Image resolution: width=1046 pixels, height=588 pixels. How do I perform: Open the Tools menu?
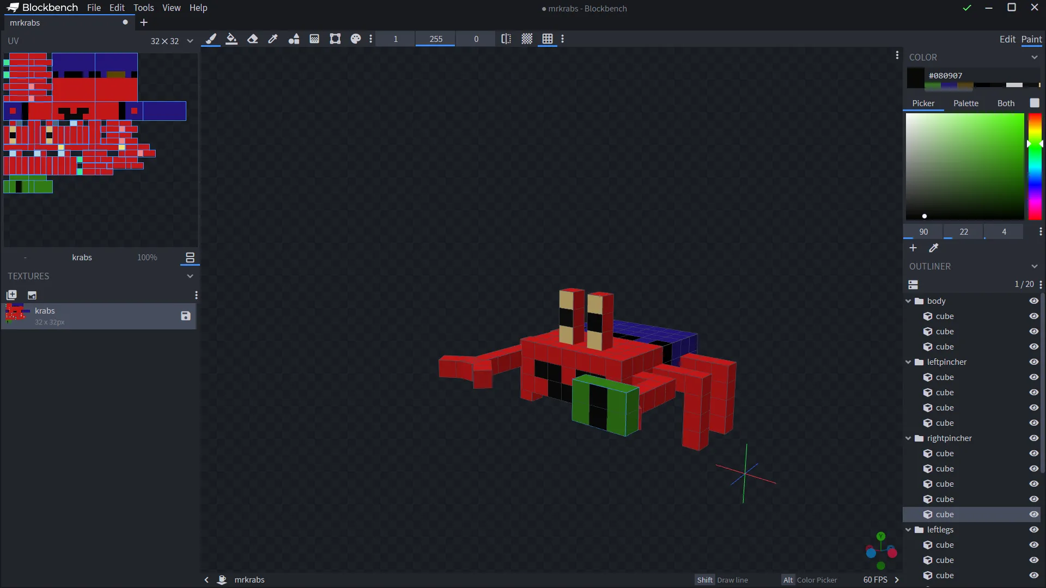pos(143,8)
